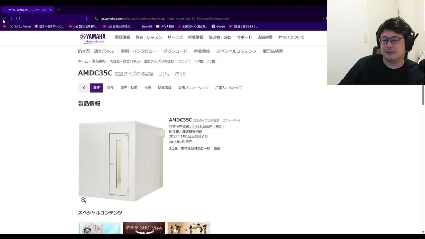Select the 音声・動画 product tab
Screen dimensions: 425x239
129,88
